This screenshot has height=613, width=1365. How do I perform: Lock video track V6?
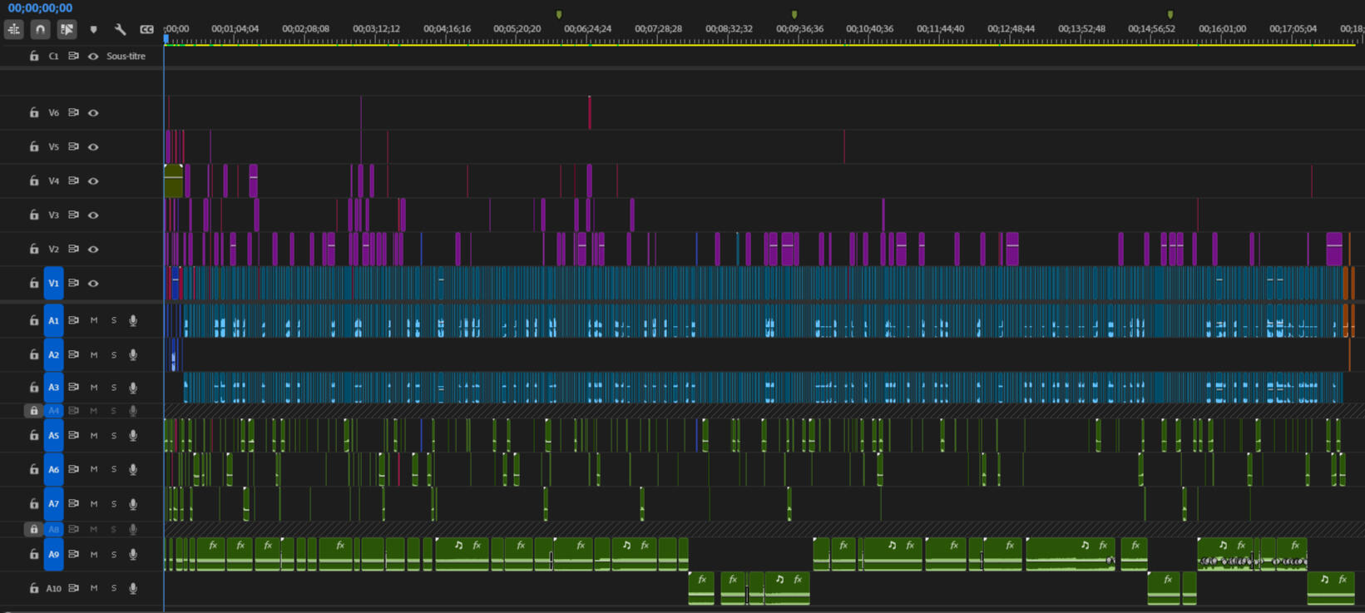pos(34,112)
